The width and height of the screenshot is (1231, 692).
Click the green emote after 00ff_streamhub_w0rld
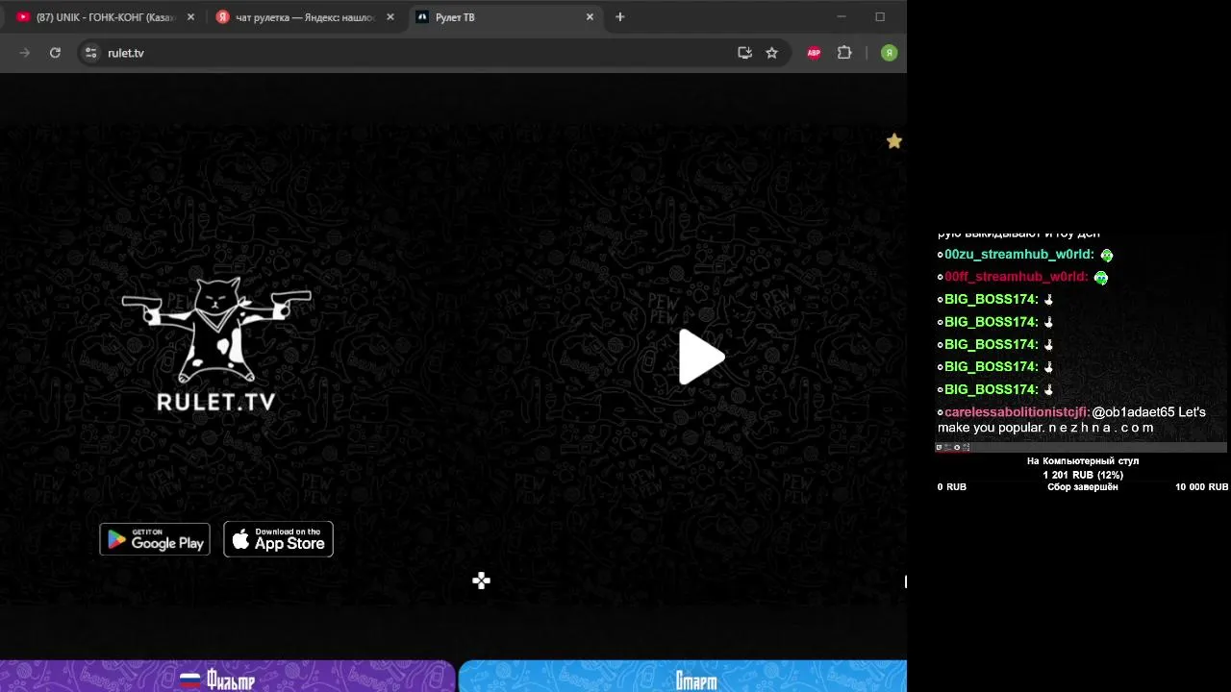(1101, 278)
